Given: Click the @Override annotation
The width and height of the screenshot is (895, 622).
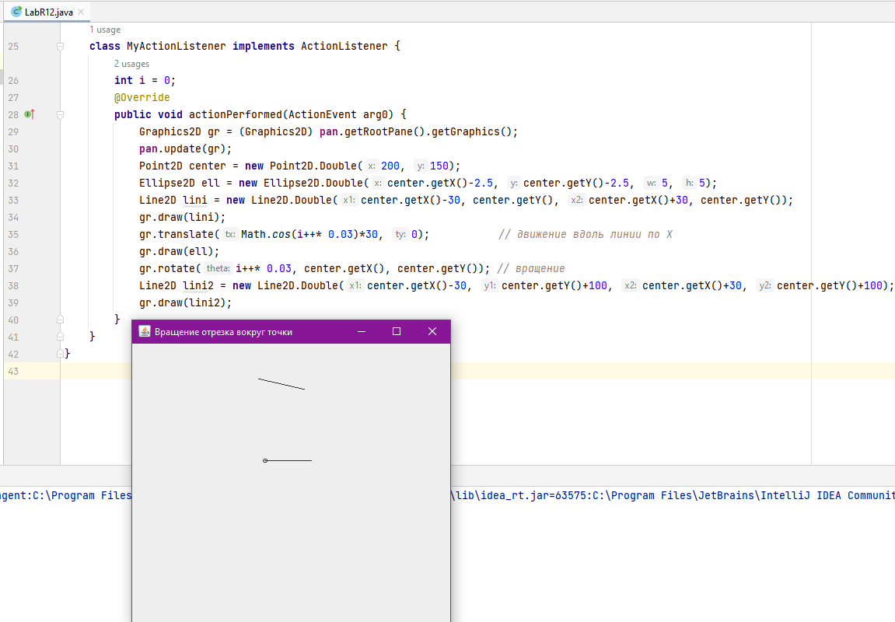Looking at the screenshot, I should [x=142, y=98].
